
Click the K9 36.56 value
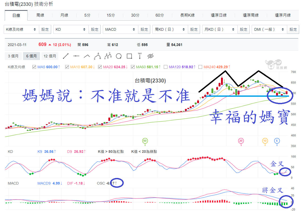tap(47, 152)
